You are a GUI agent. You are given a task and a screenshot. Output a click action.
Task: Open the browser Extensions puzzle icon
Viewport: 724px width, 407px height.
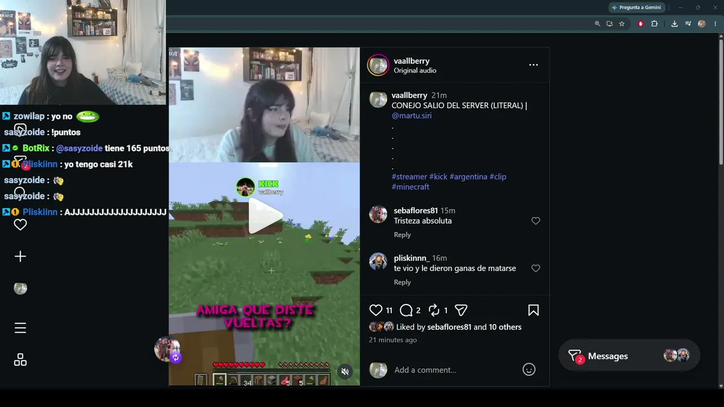tap(654, 24)
